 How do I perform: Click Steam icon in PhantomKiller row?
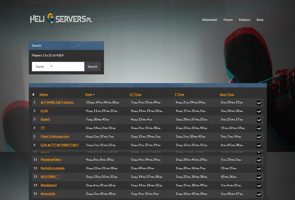259,160
